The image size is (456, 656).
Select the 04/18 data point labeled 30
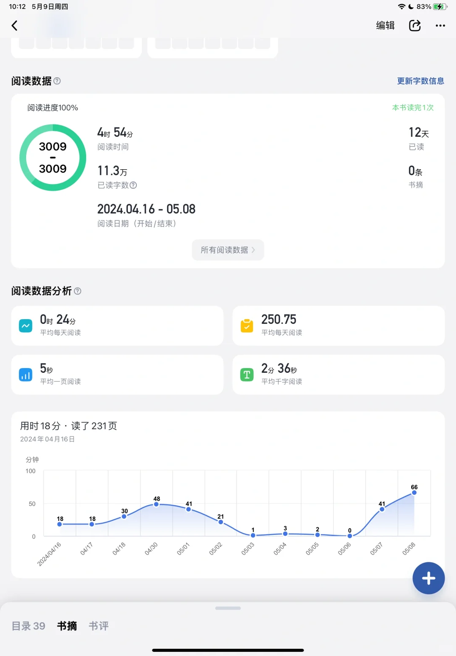(x=124, y=516)
